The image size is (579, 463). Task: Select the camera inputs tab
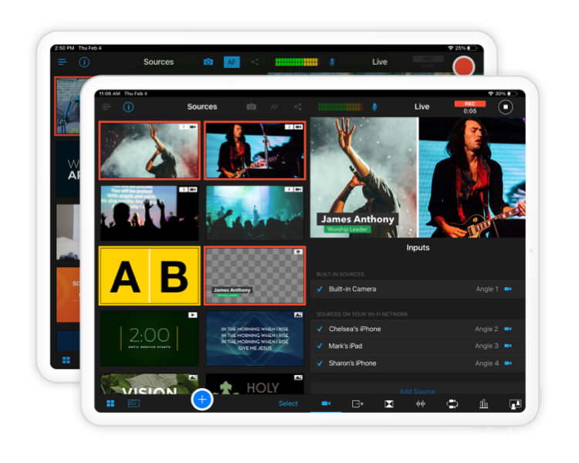(x=326, y=404)
